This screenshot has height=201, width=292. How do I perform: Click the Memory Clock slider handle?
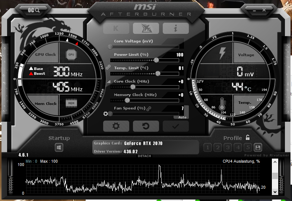[127, 100]
